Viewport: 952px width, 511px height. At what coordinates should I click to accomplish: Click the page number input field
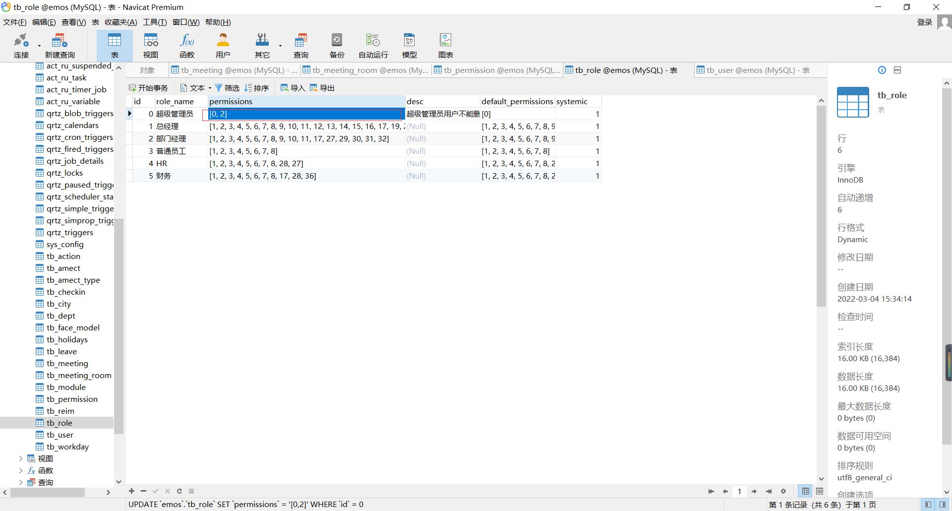(739, 491)
